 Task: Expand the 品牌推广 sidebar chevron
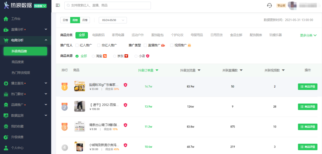pyautogui.click(x=46, y=104)
